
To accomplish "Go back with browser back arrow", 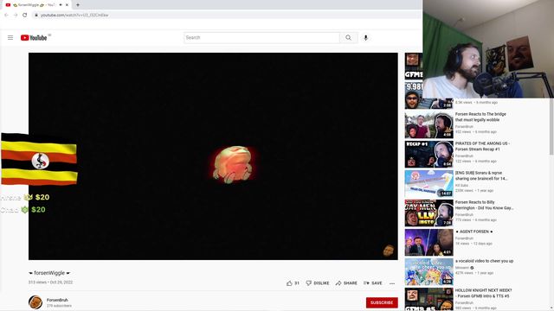I will 6,16.
